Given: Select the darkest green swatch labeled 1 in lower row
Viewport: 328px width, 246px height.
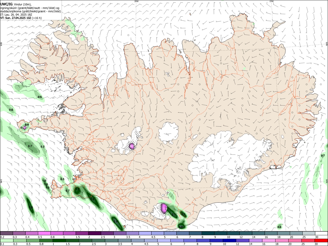Looking at the screenshot, I should 59,241.
